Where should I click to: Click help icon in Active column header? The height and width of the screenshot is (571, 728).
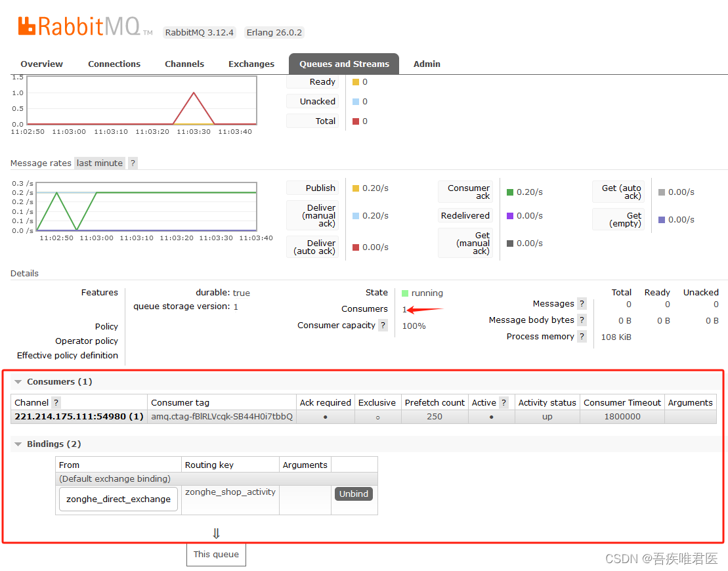point(503,403)
